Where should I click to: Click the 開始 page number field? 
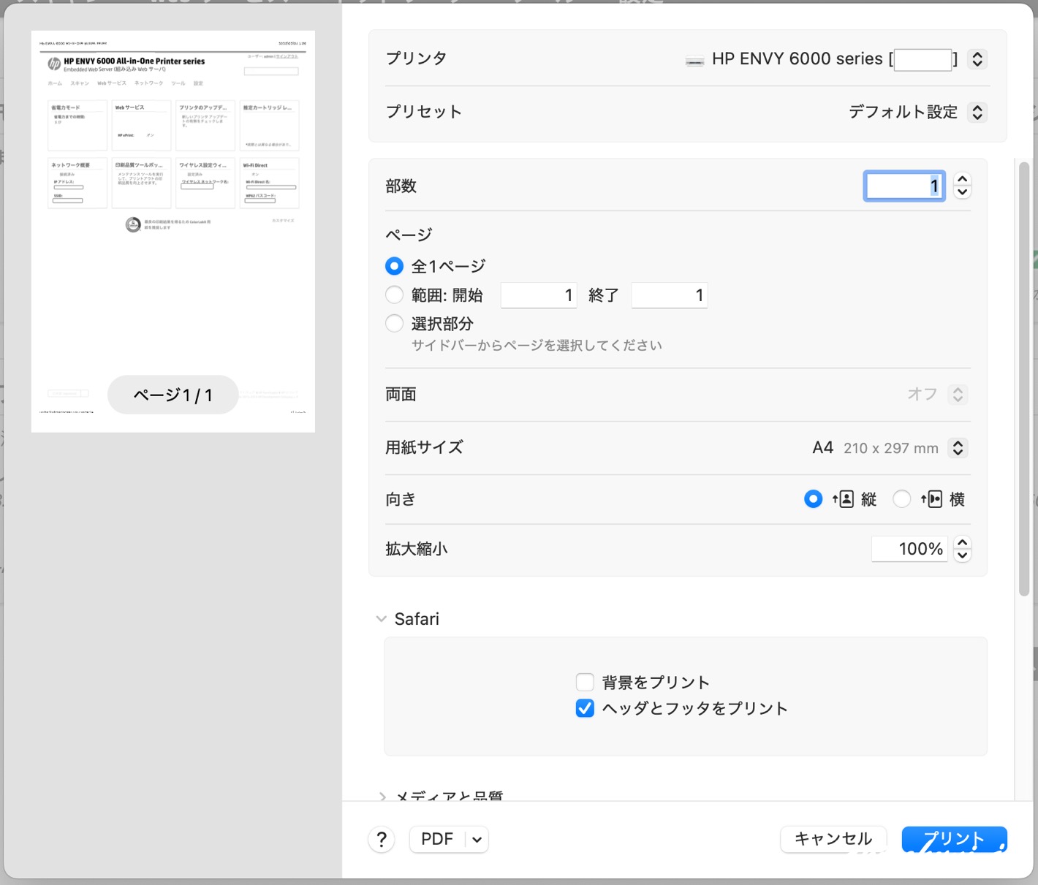pos(539,295)
